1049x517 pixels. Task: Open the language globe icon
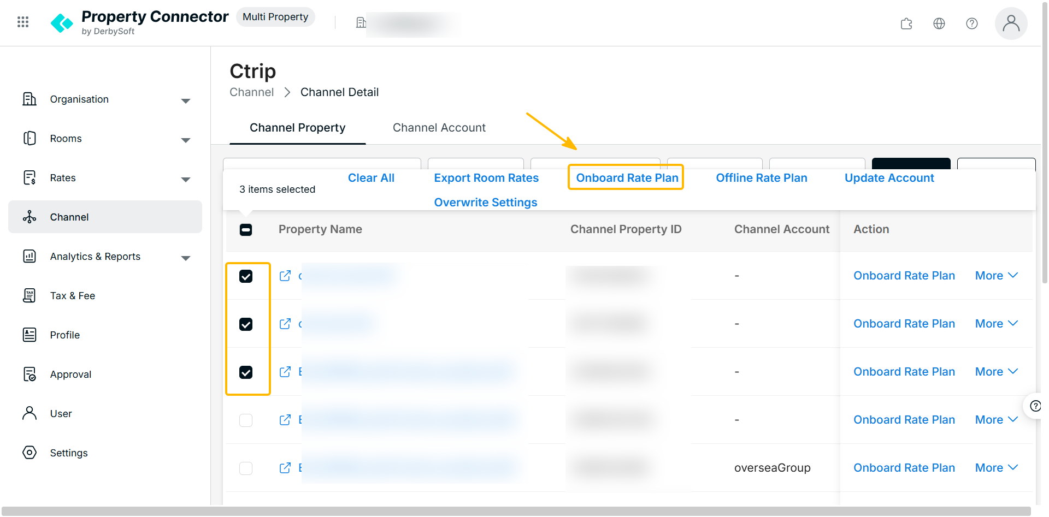[x=939, y=23]
